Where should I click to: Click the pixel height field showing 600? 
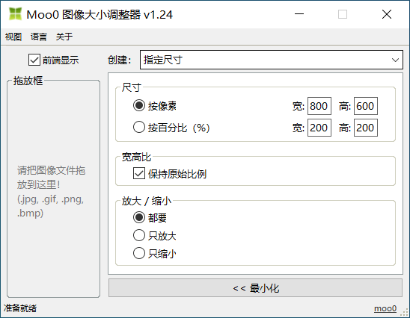coord(366,106)
